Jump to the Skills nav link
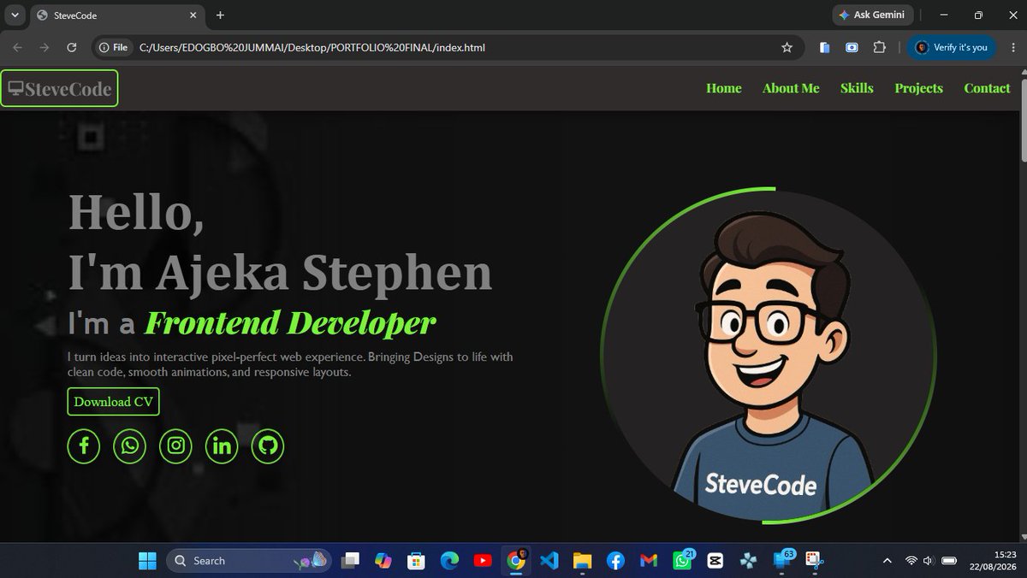This screenshot has width=1027, height=578. (857, 88)
